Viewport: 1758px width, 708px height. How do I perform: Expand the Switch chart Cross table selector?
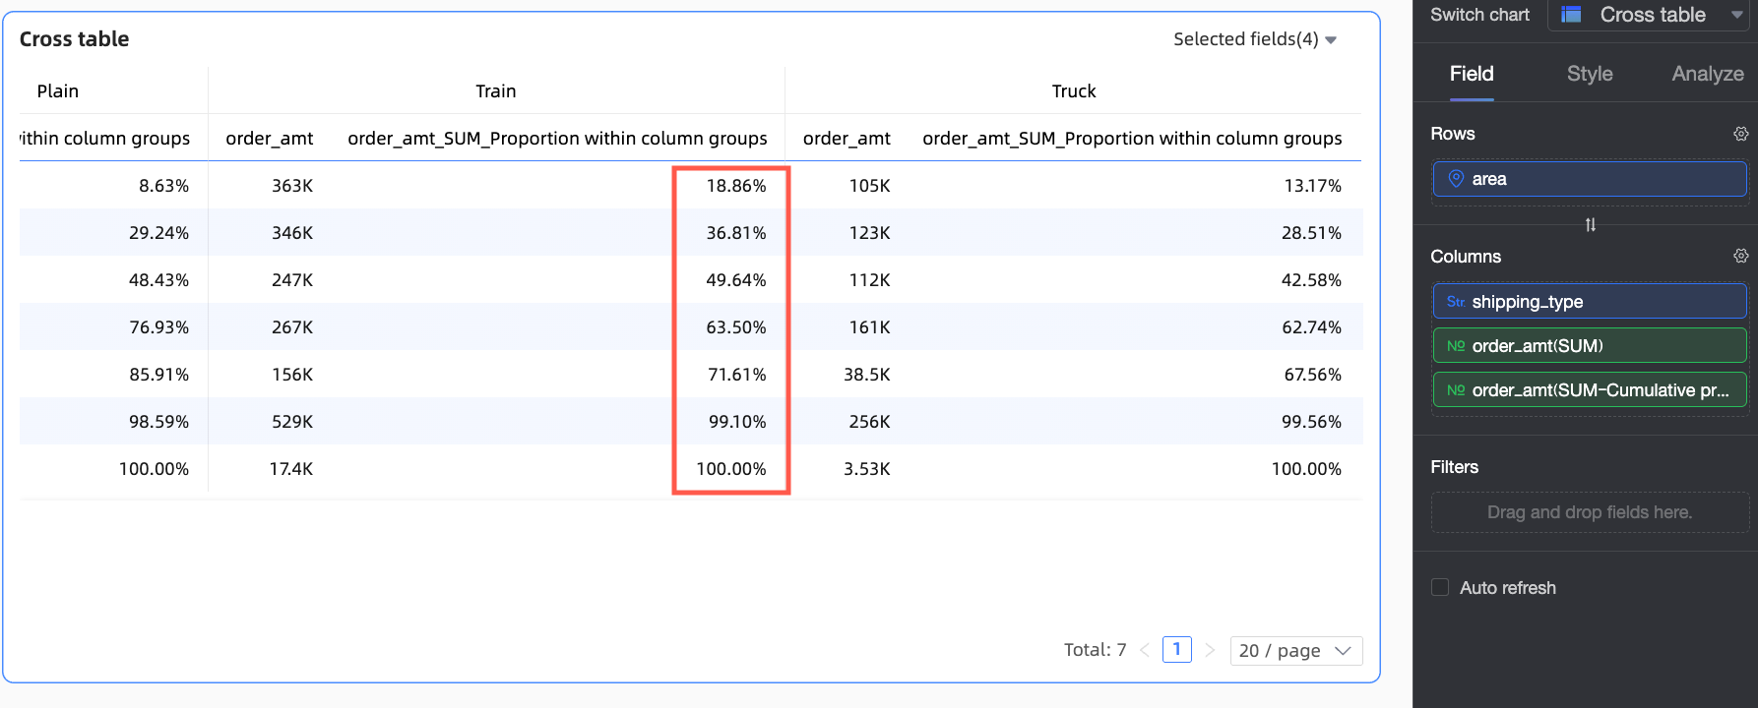1737,15
